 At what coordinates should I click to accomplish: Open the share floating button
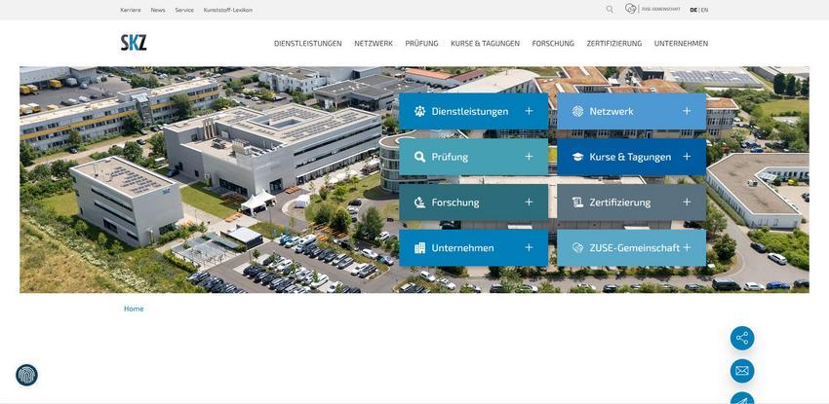(742, 338)
